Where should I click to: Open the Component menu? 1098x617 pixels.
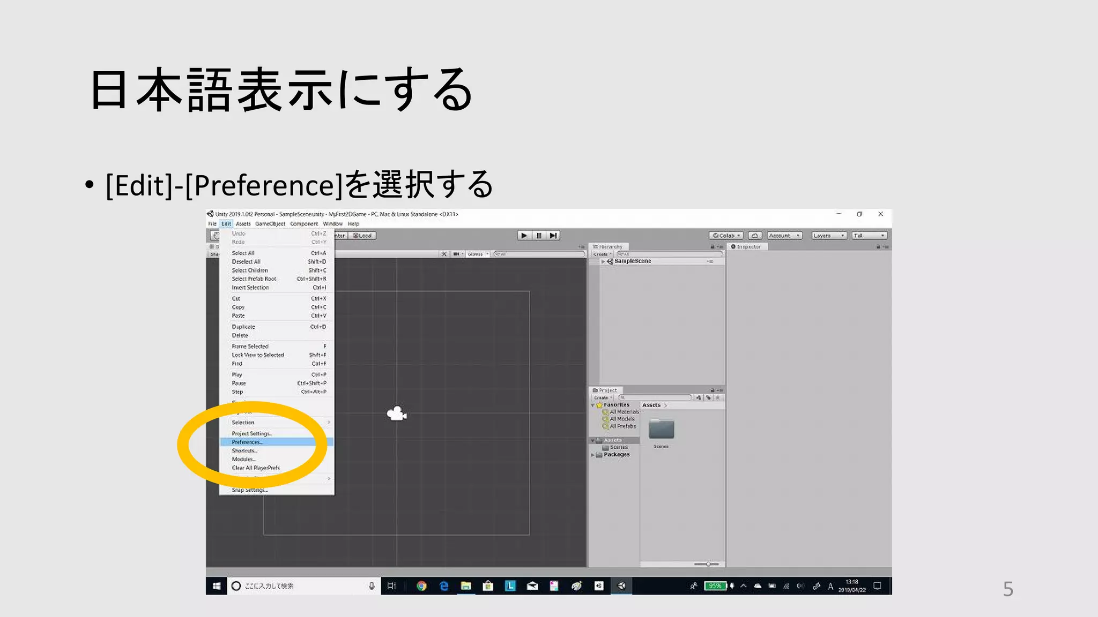[304, 224]
